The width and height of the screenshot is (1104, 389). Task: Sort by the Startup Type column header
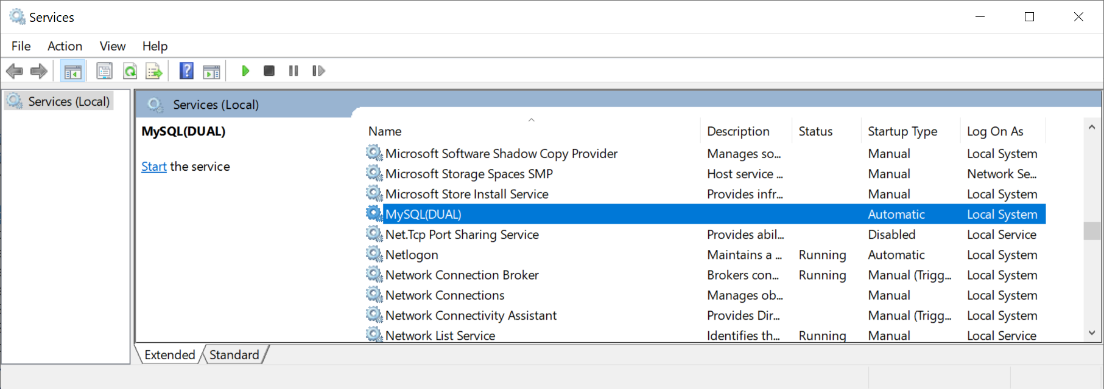902,131
